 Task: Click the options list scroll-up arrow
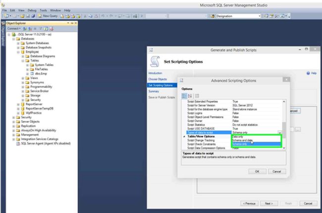284,102
